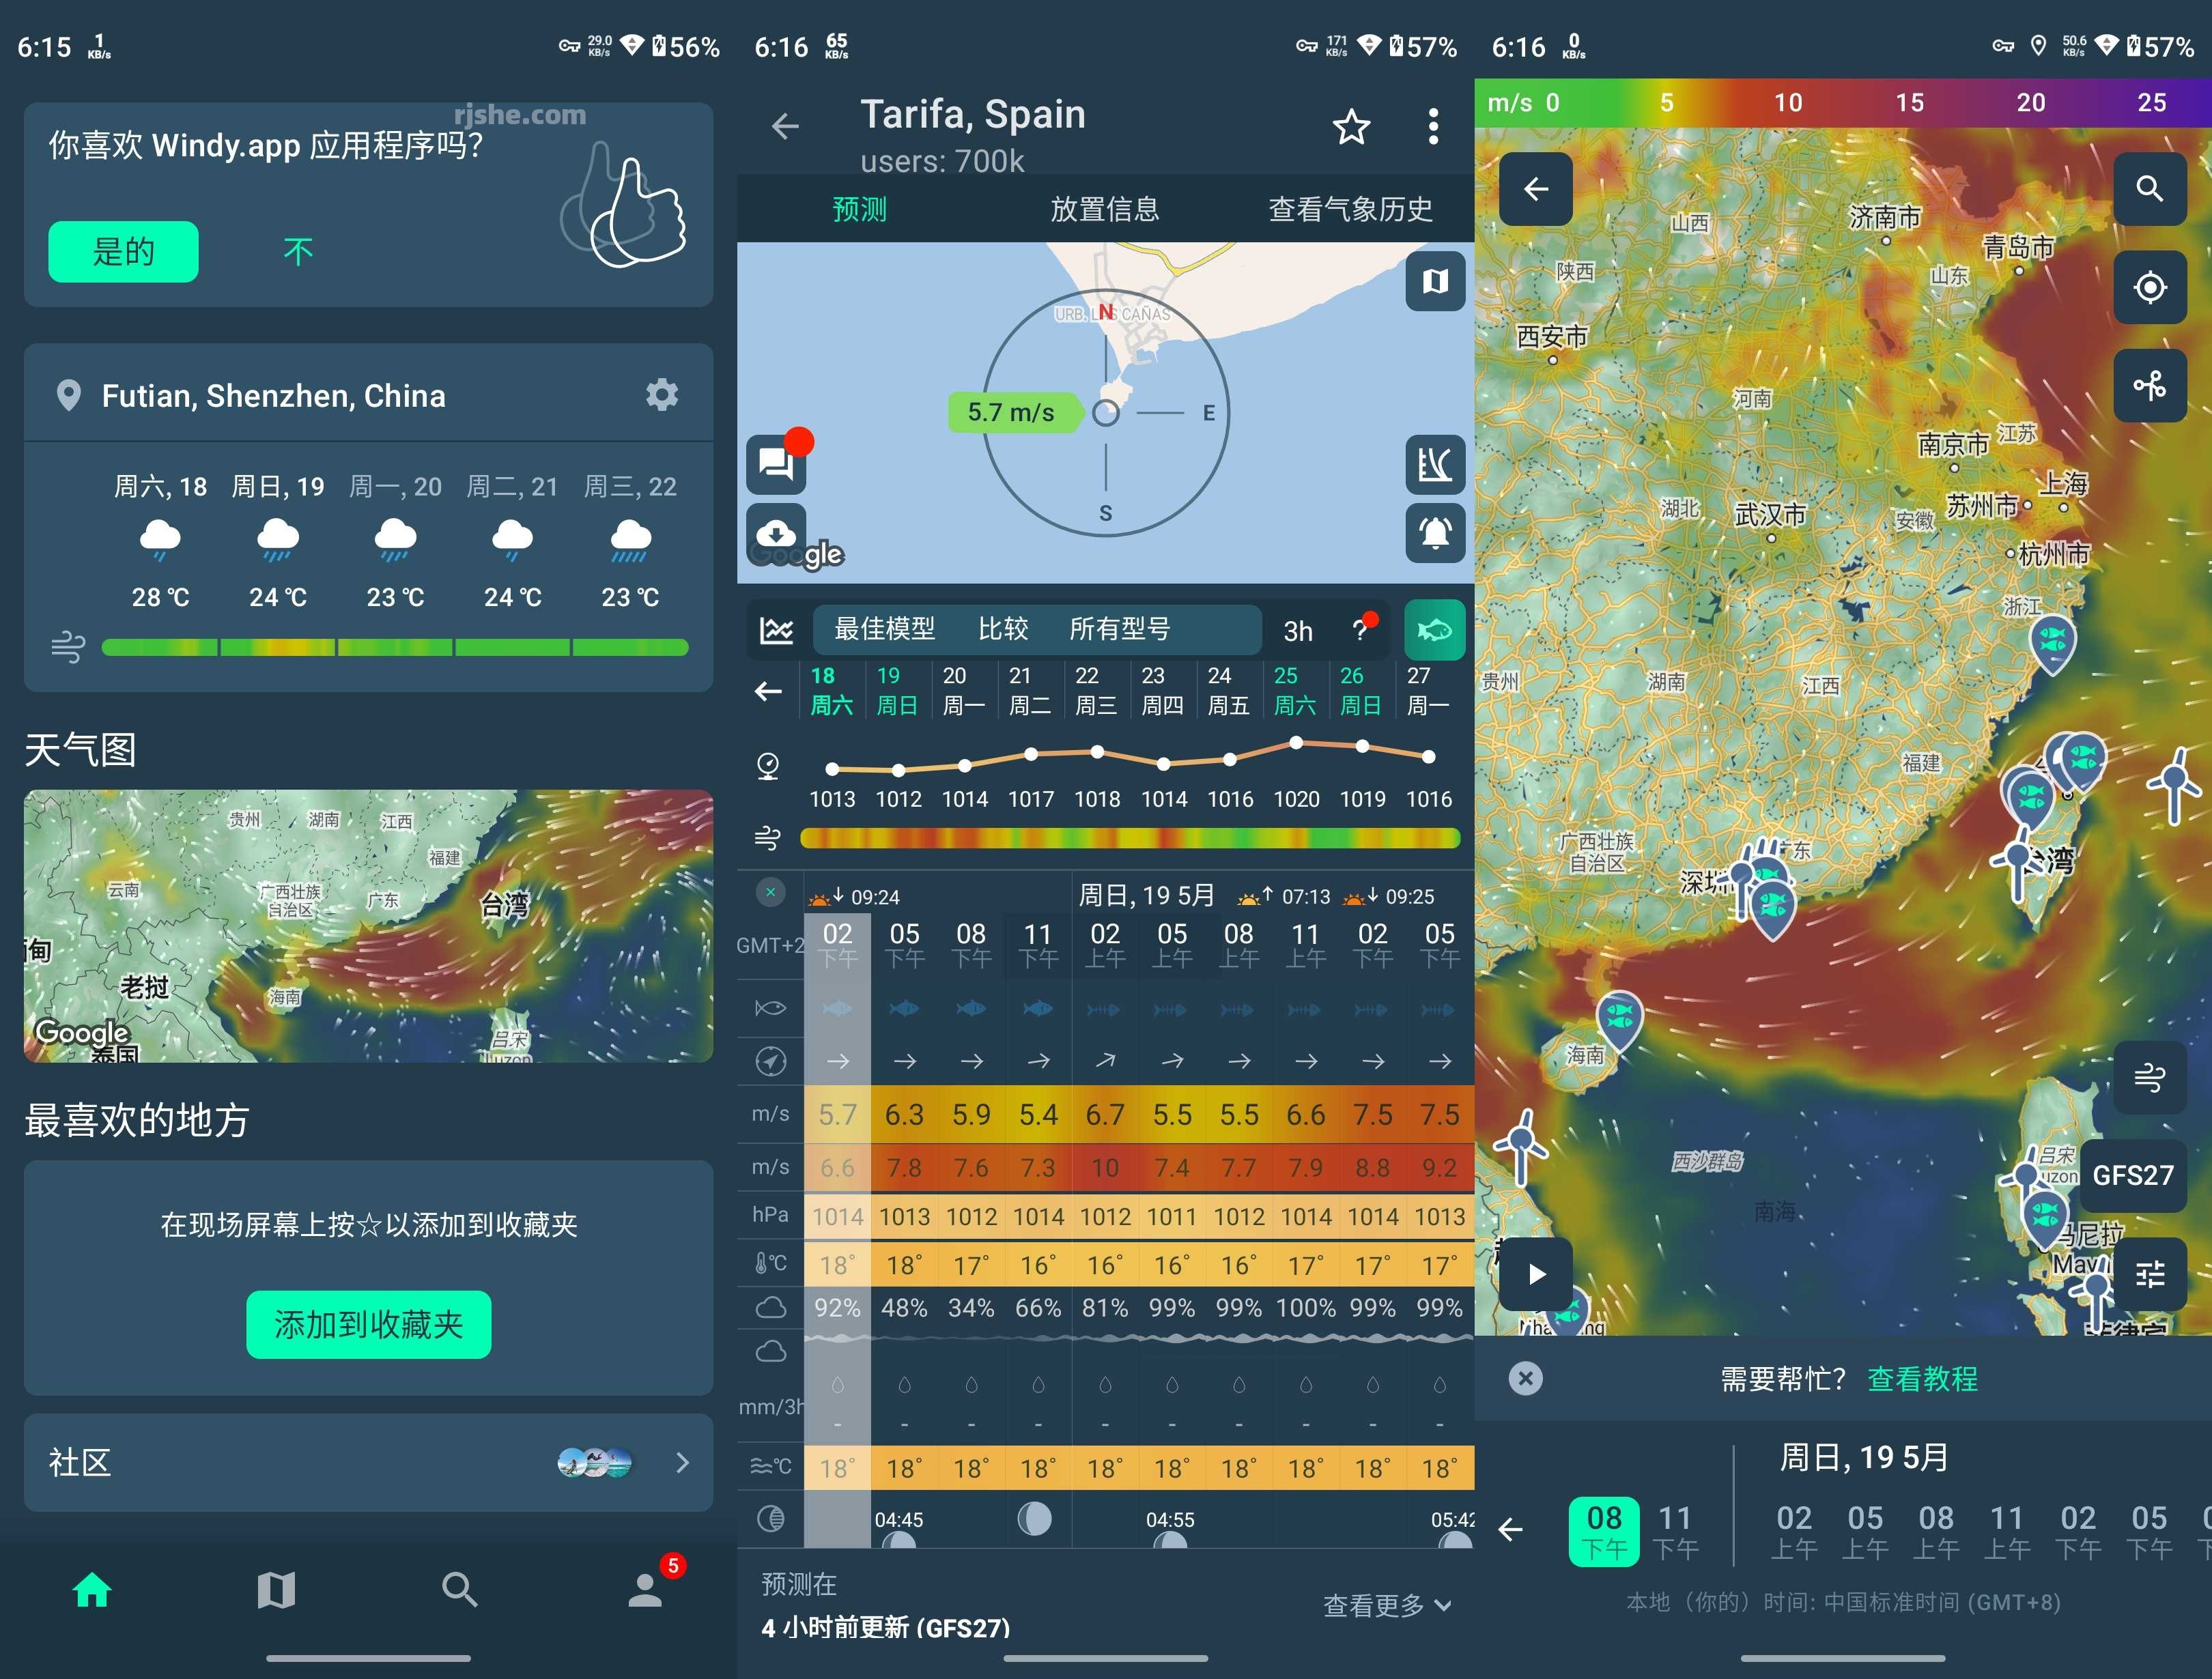The height and width of the screenshot is (1679, 2212).
Task: Select the fish forecast icon beside 3h
Action: (1434, 629)
